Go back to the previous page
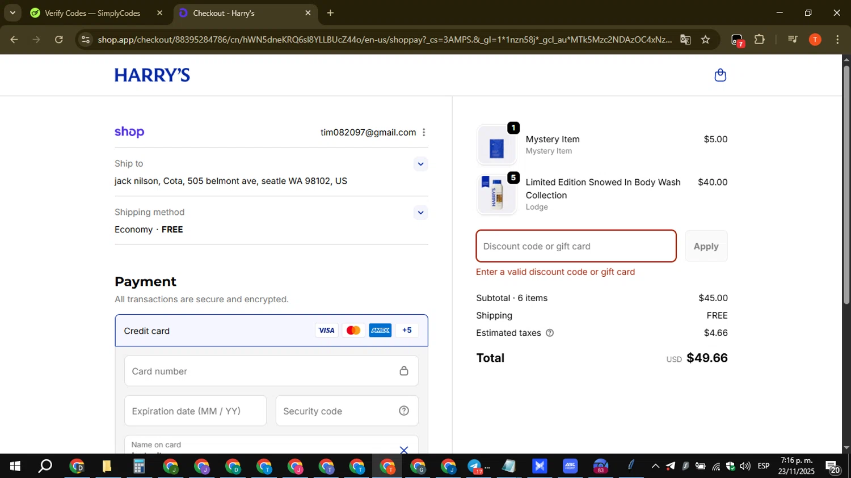The image size is (851, 478). pos(14,40)
